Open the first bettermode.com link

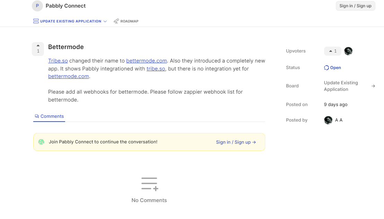click(x=146, y=61)
